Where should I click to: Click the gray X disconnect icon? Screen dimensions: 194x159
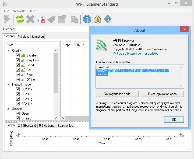30,19
